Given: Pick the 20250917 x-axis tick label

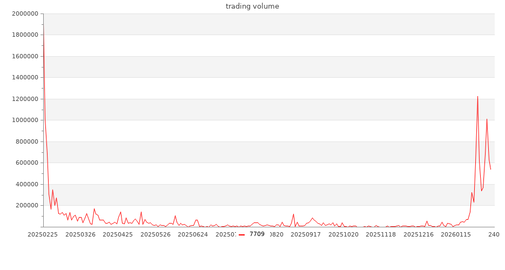Looking at the screenshot, I should pos(306,235).
